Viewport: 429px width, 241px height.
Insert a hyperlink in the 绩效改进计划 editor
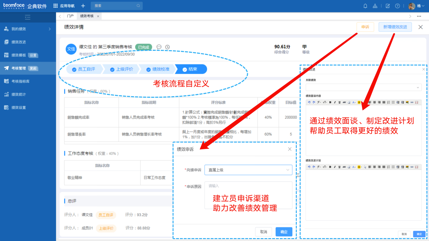412,167
